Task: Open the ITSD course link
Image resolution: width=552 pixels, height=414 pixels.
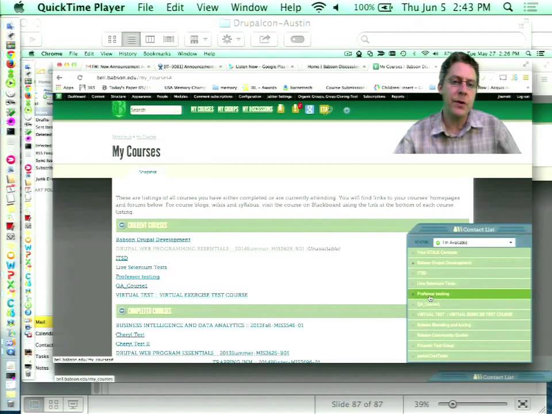Action: tap(122, 258)
